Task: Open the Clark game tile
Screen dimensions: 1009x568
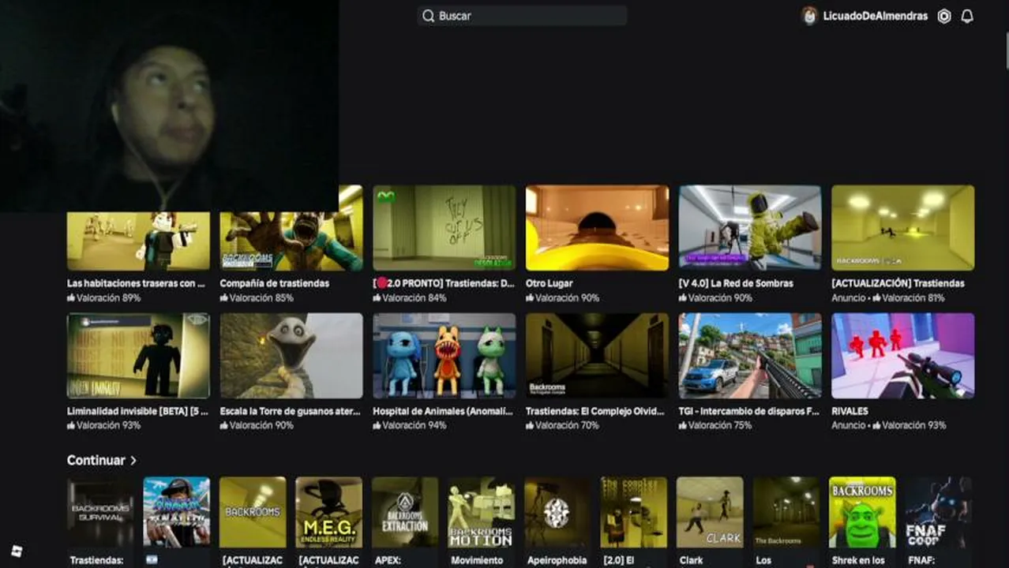Action: pos(710,512)
